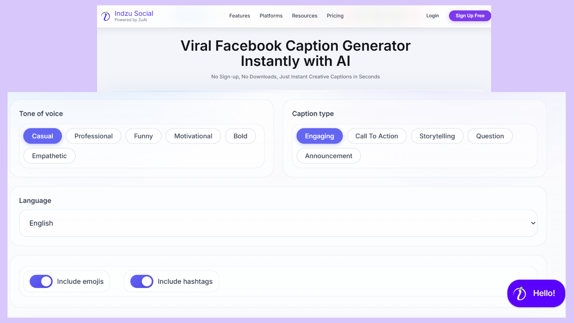The image size is (574, 323).
Task: Open the Hello! chat widget
Action: [536, 293]
